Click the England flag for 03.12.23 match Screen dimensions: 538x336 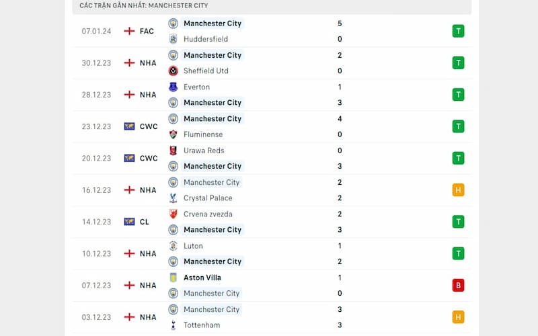(x=129, y=317)
